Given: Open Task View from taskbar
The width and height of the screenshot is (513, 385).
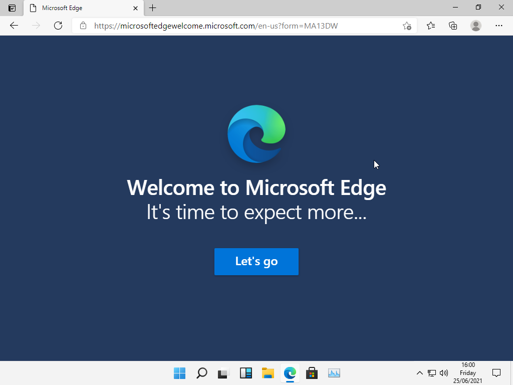Looking at the screenshot, I should point(223,373).
